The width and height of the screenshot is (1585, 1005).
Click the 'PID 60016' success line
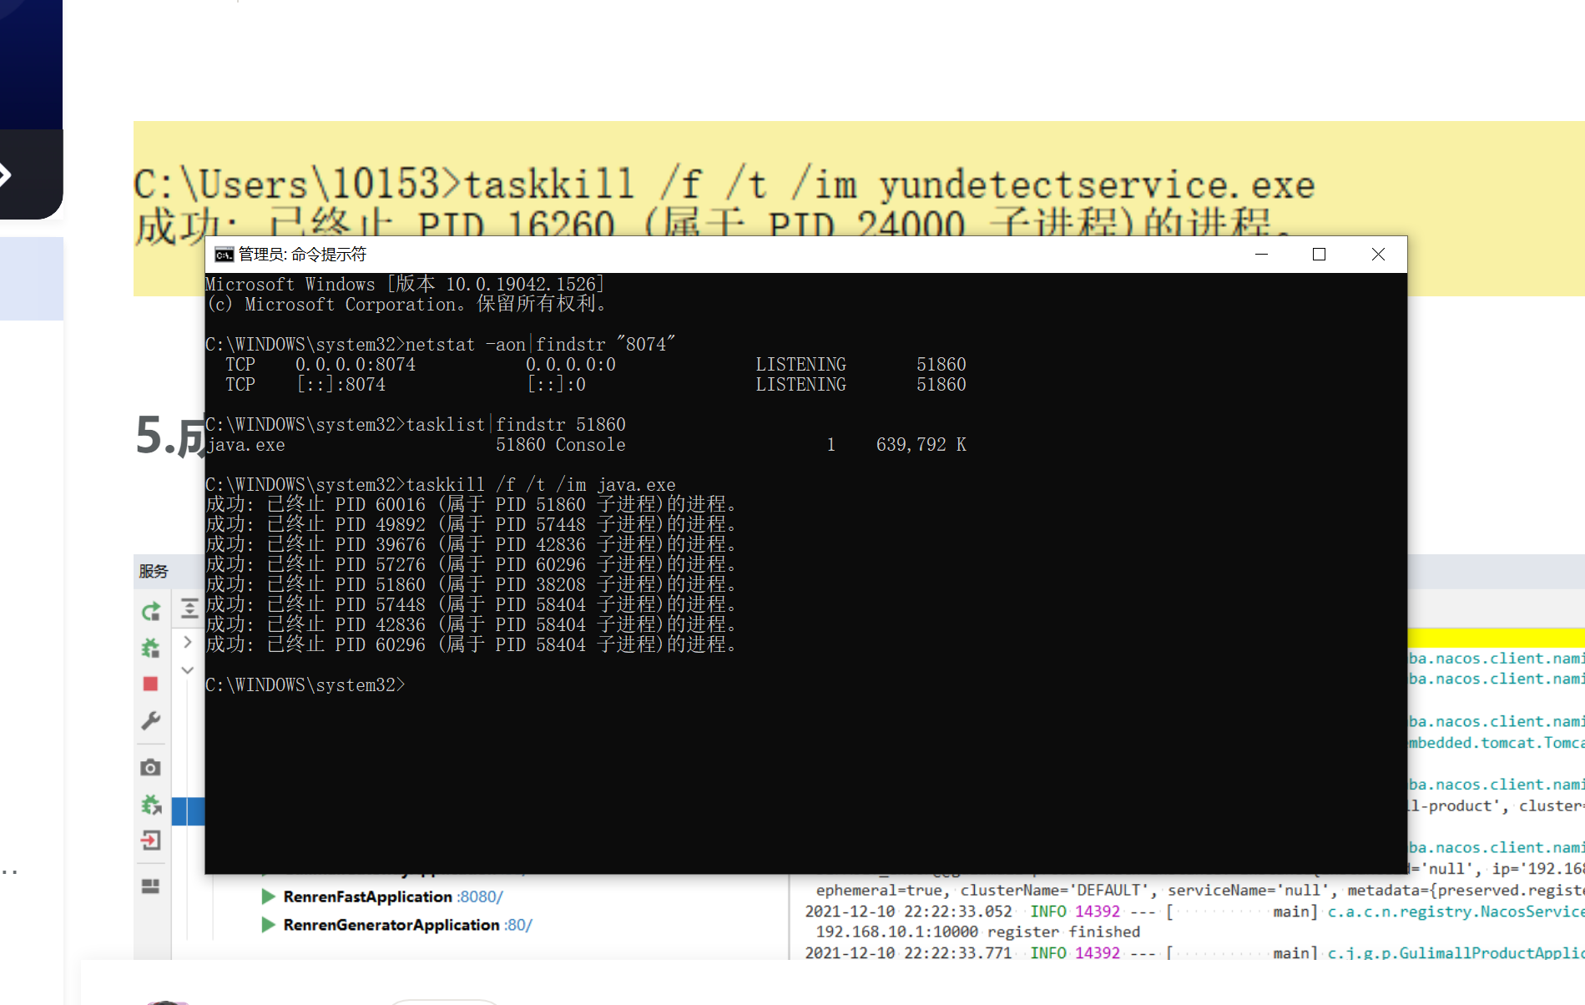pyautogui.click(x=471, y=505)
